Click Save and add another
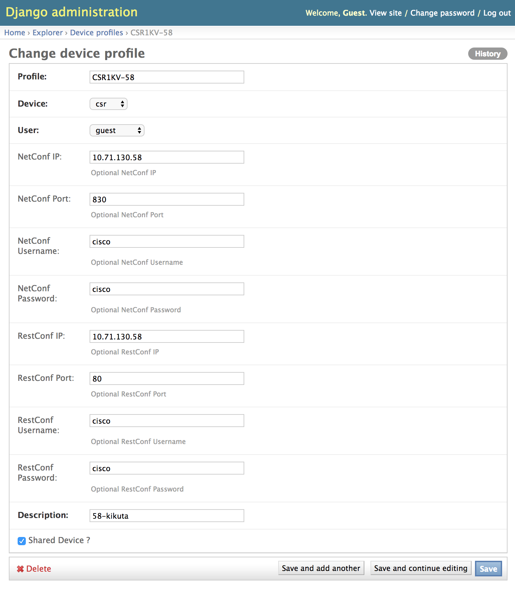 pos(321,568)
